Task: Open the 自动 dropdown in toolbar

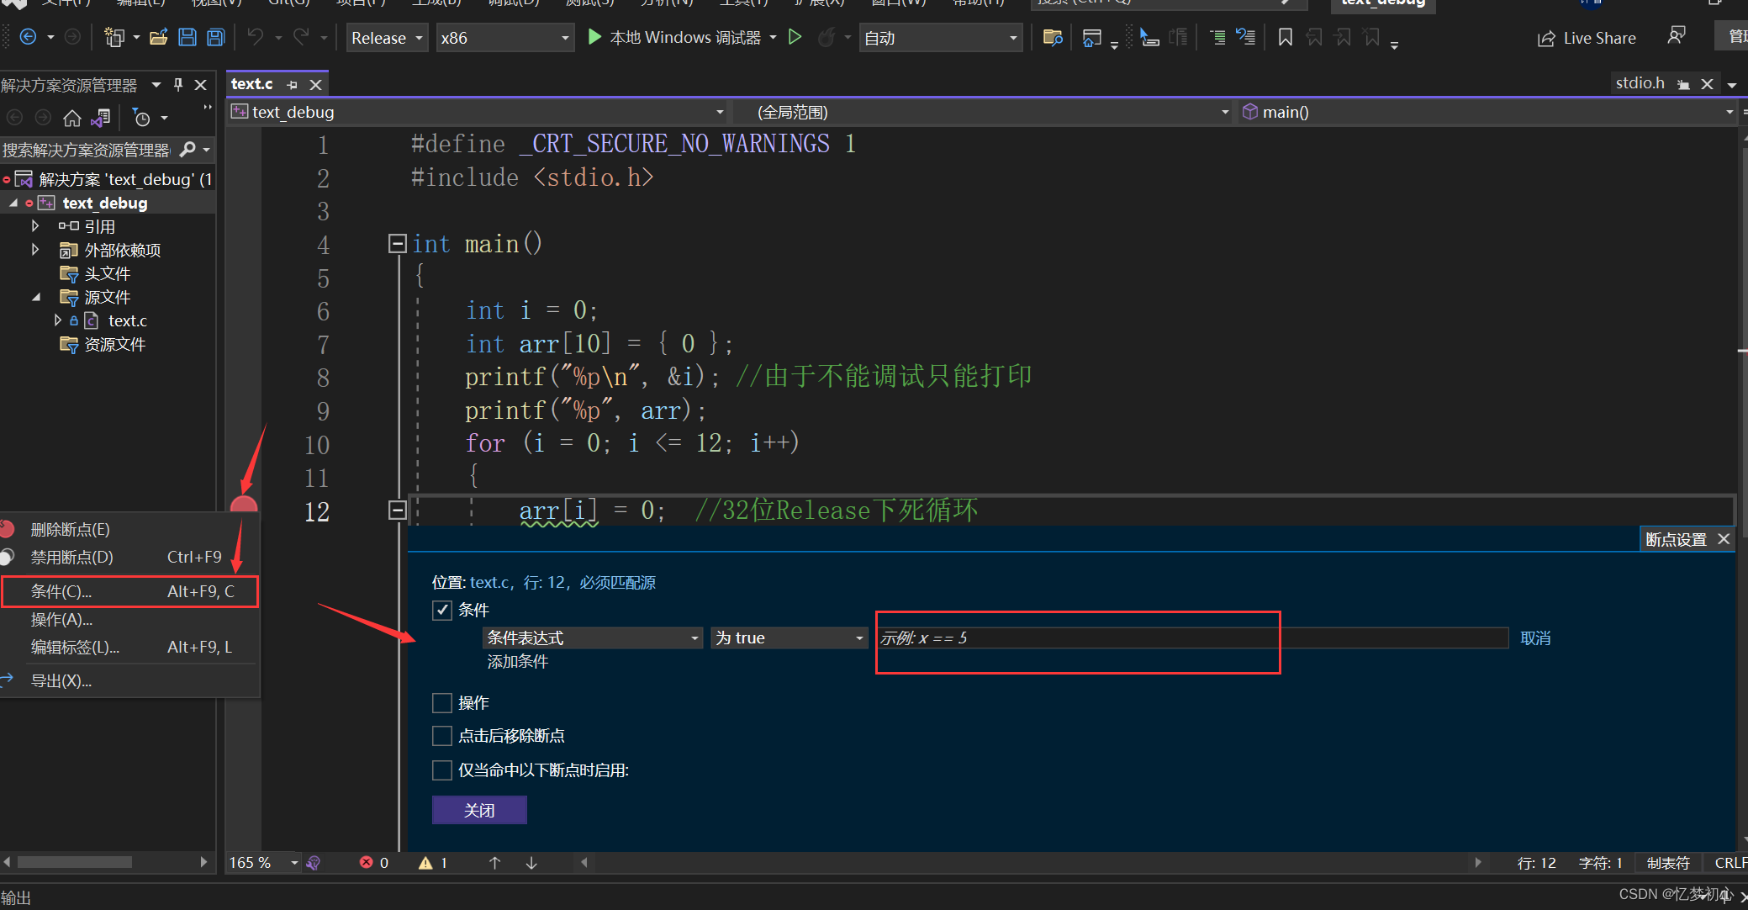Action: pos(941,38)
